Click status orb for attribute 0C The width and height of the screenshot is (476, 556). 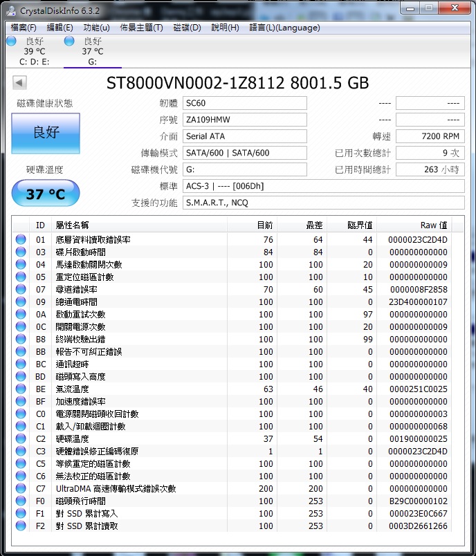21,326
